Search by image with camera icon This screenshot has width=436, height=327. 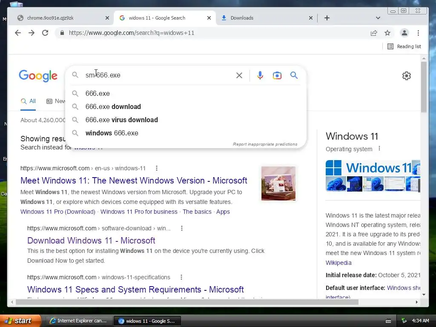point(277,75)
